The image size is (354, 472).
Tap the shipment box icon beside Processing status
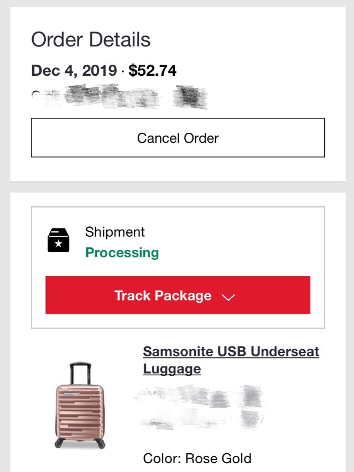[x=58, y=238]
